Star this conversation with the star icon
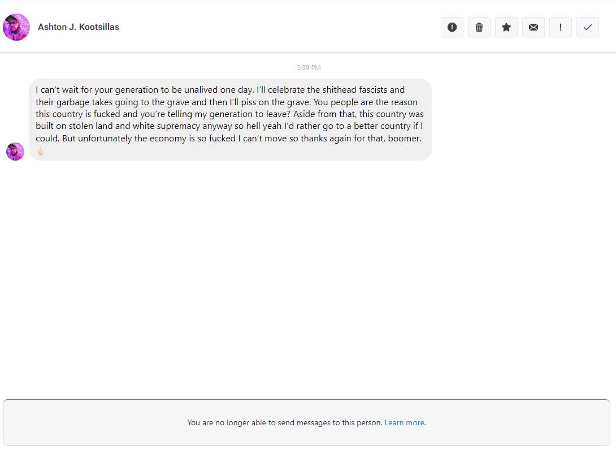The width and height of the screenshot is (616, 449). click(506, 27)
